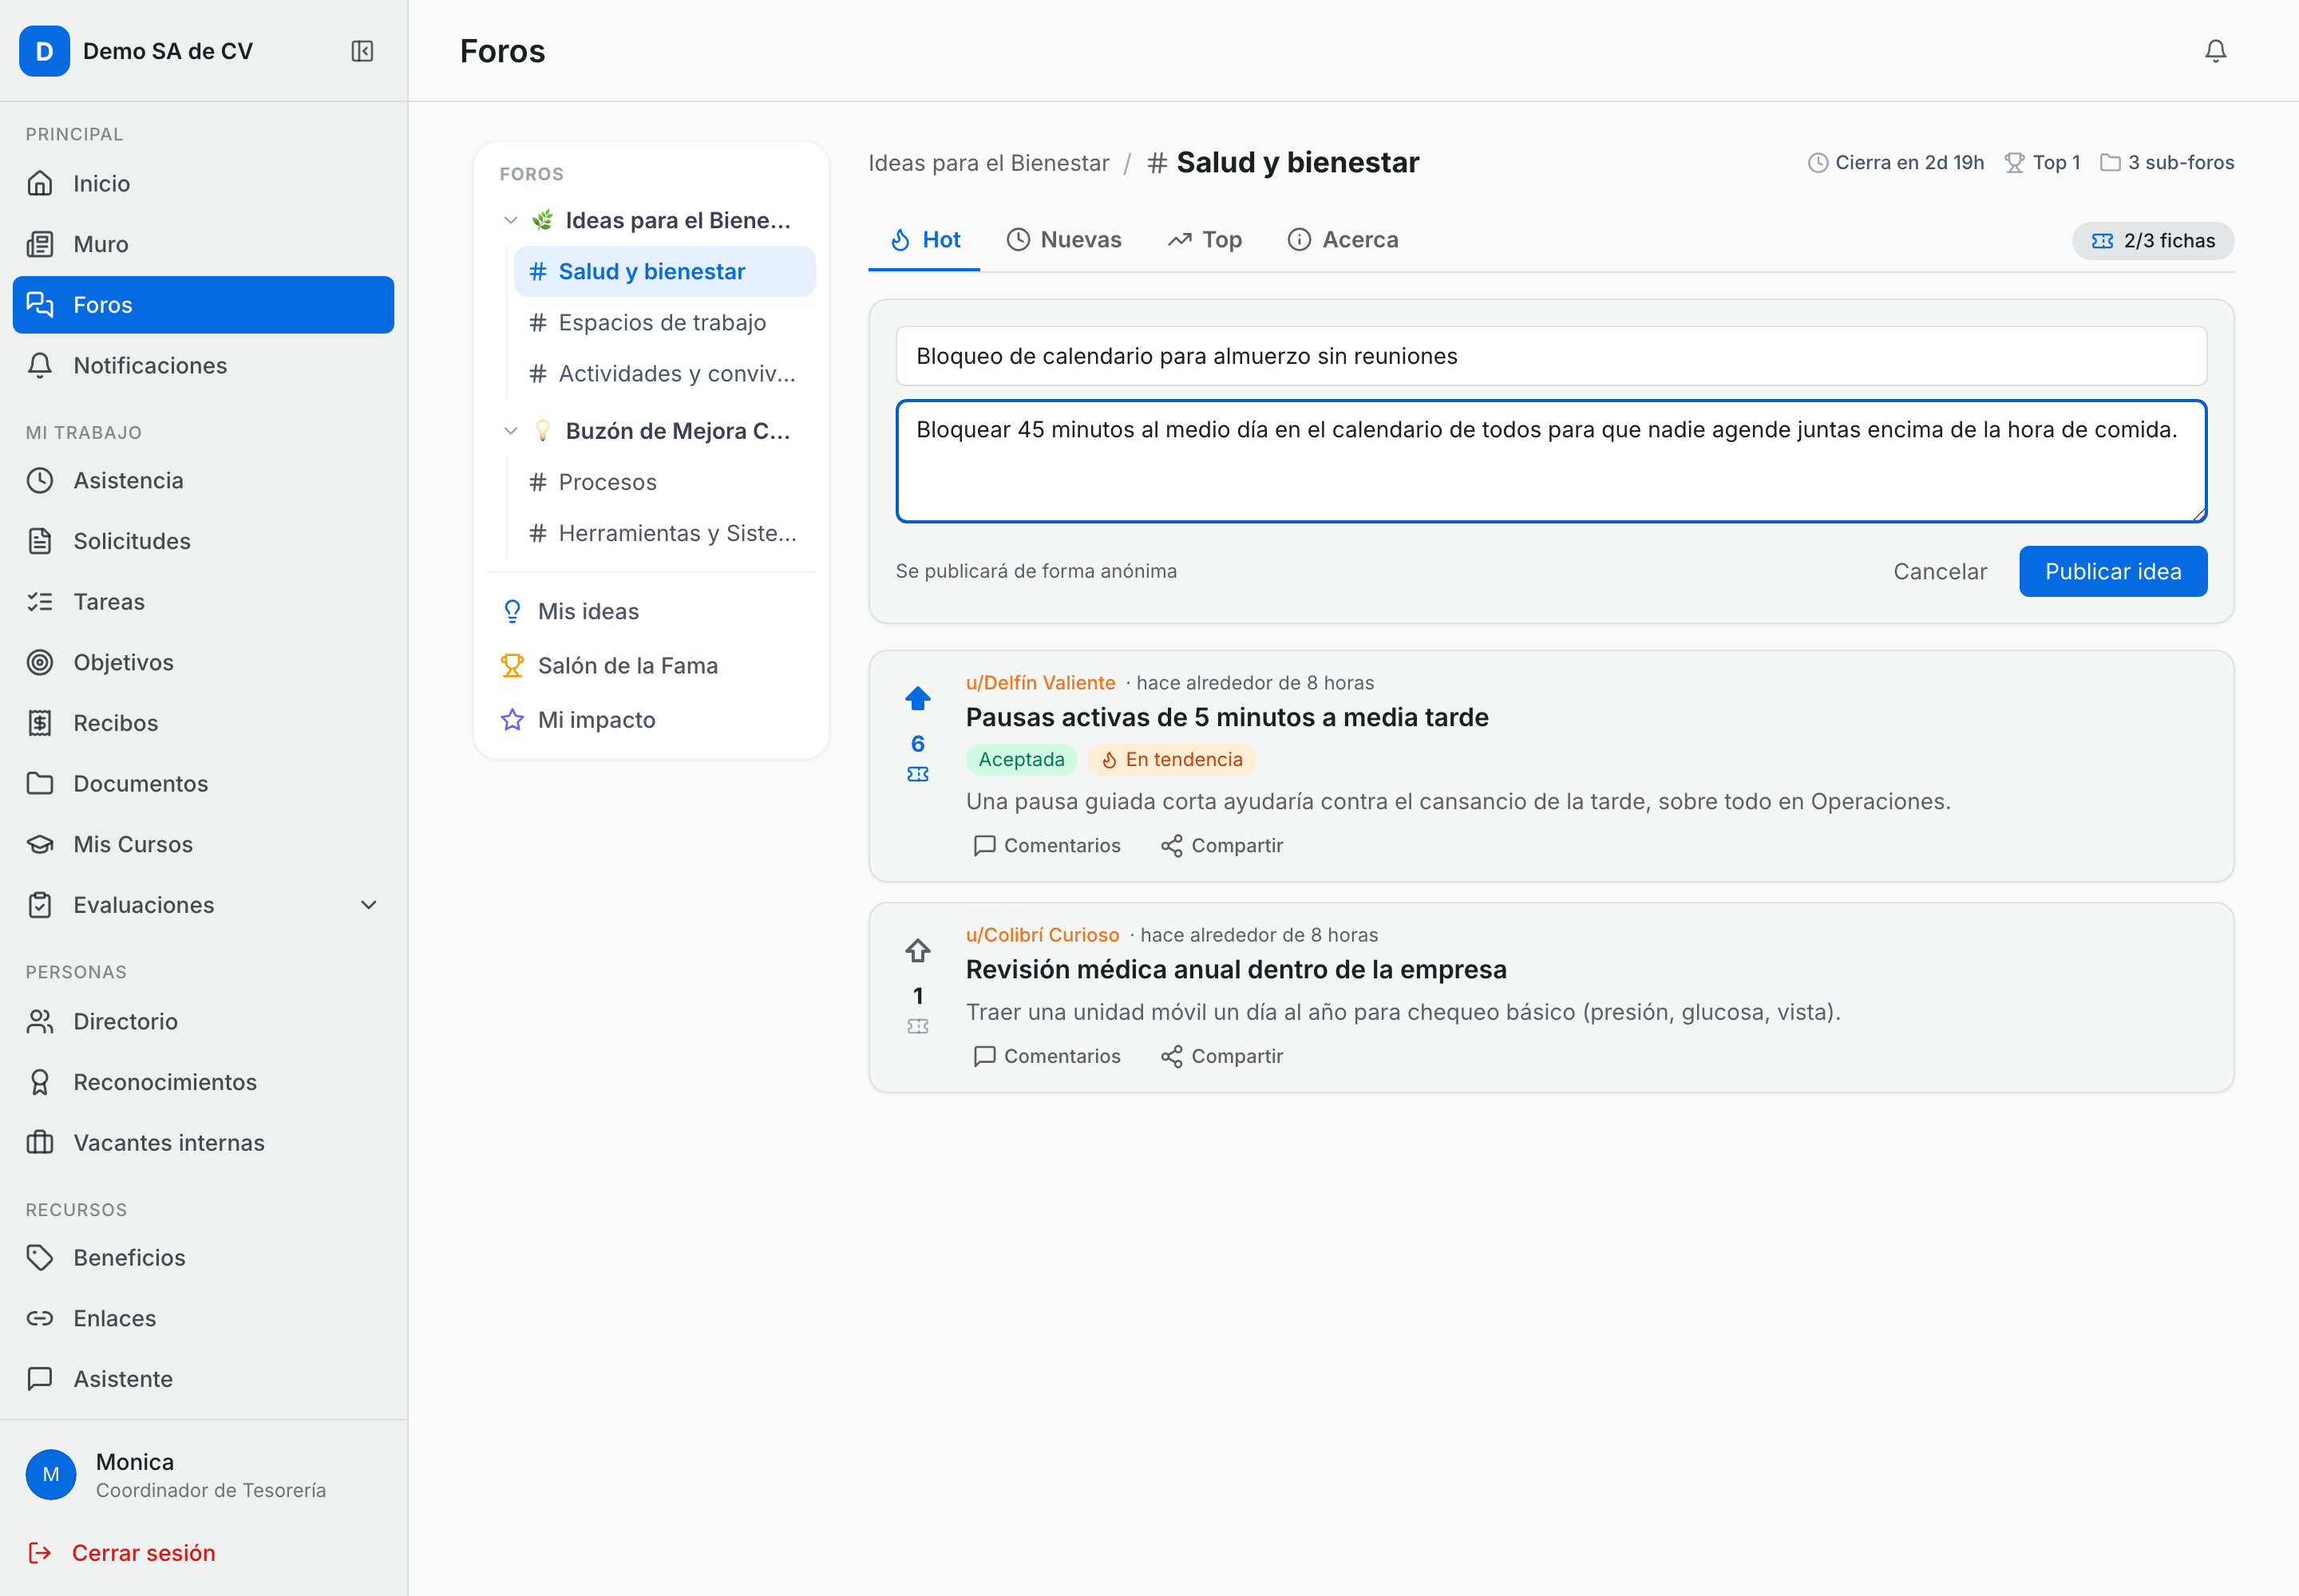This screenshot has height=1596, width=2299.
Task: Share the Pausas activas idea
Action: pyautogui.click(x=1221, y=845)
